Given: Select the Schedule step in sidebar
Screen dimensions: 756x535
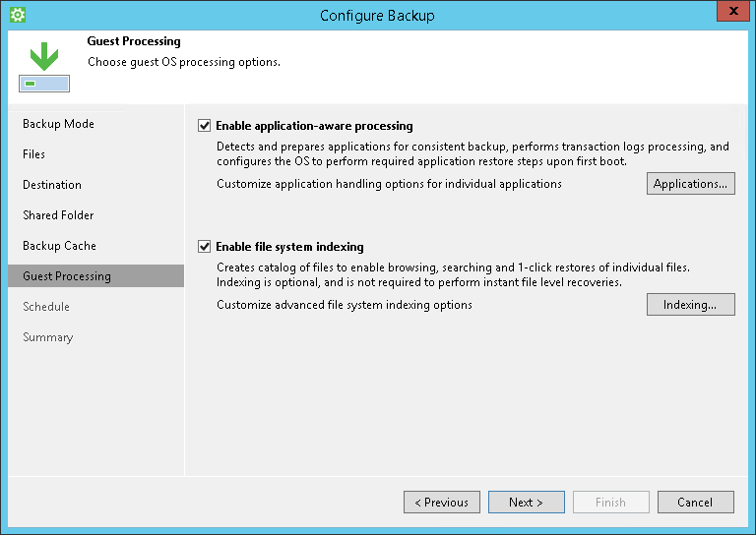Looking at the screenshot, I should [x=46, y=307].
